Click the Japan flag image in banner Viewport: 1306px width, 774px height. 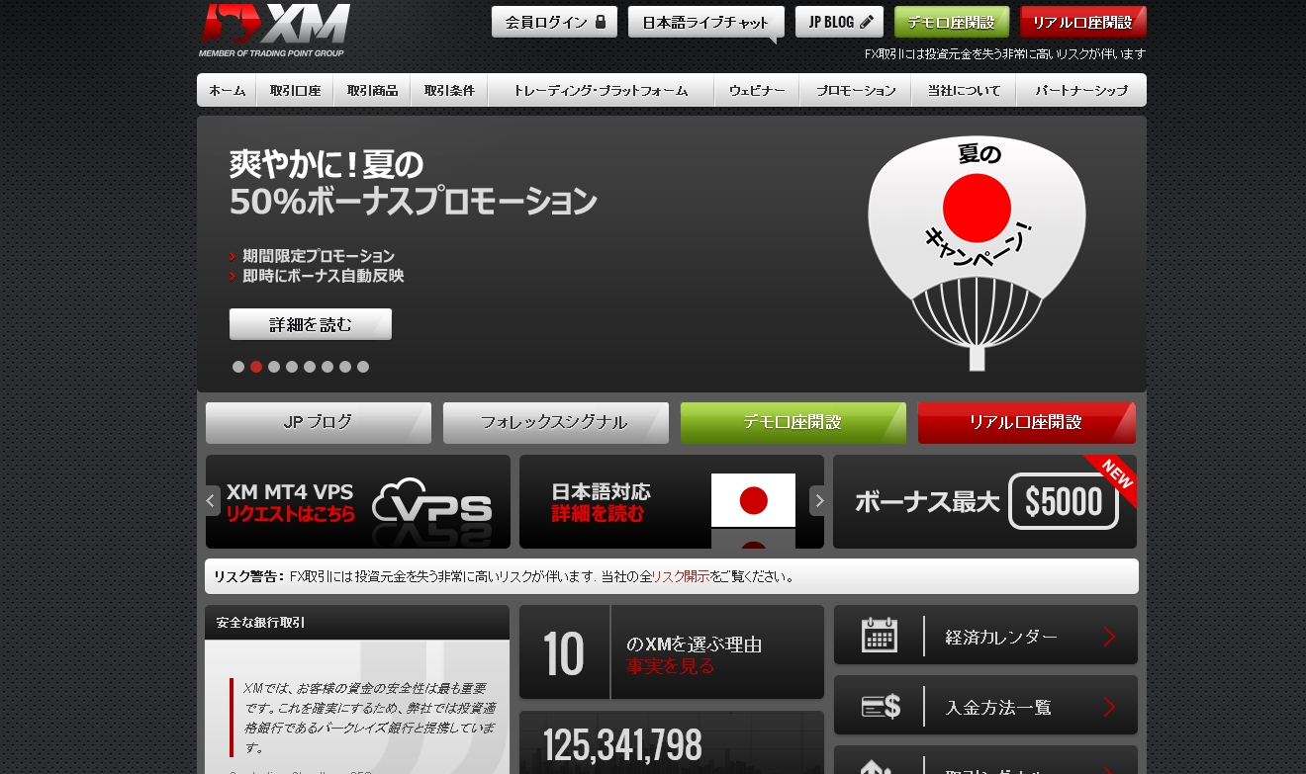click(753, 500)
